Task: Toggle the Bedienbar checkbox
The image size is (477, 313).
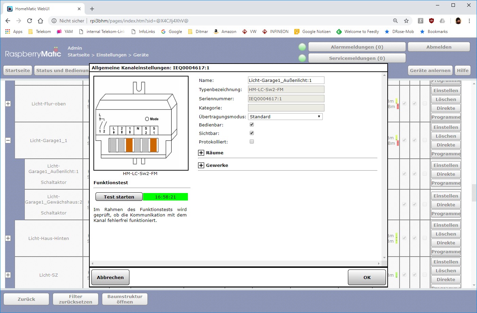Action: (252, 125)
